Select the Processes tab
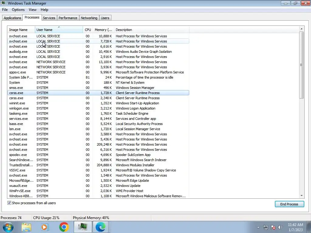Viewport: 311px width, 233px height. click(32, 17)
